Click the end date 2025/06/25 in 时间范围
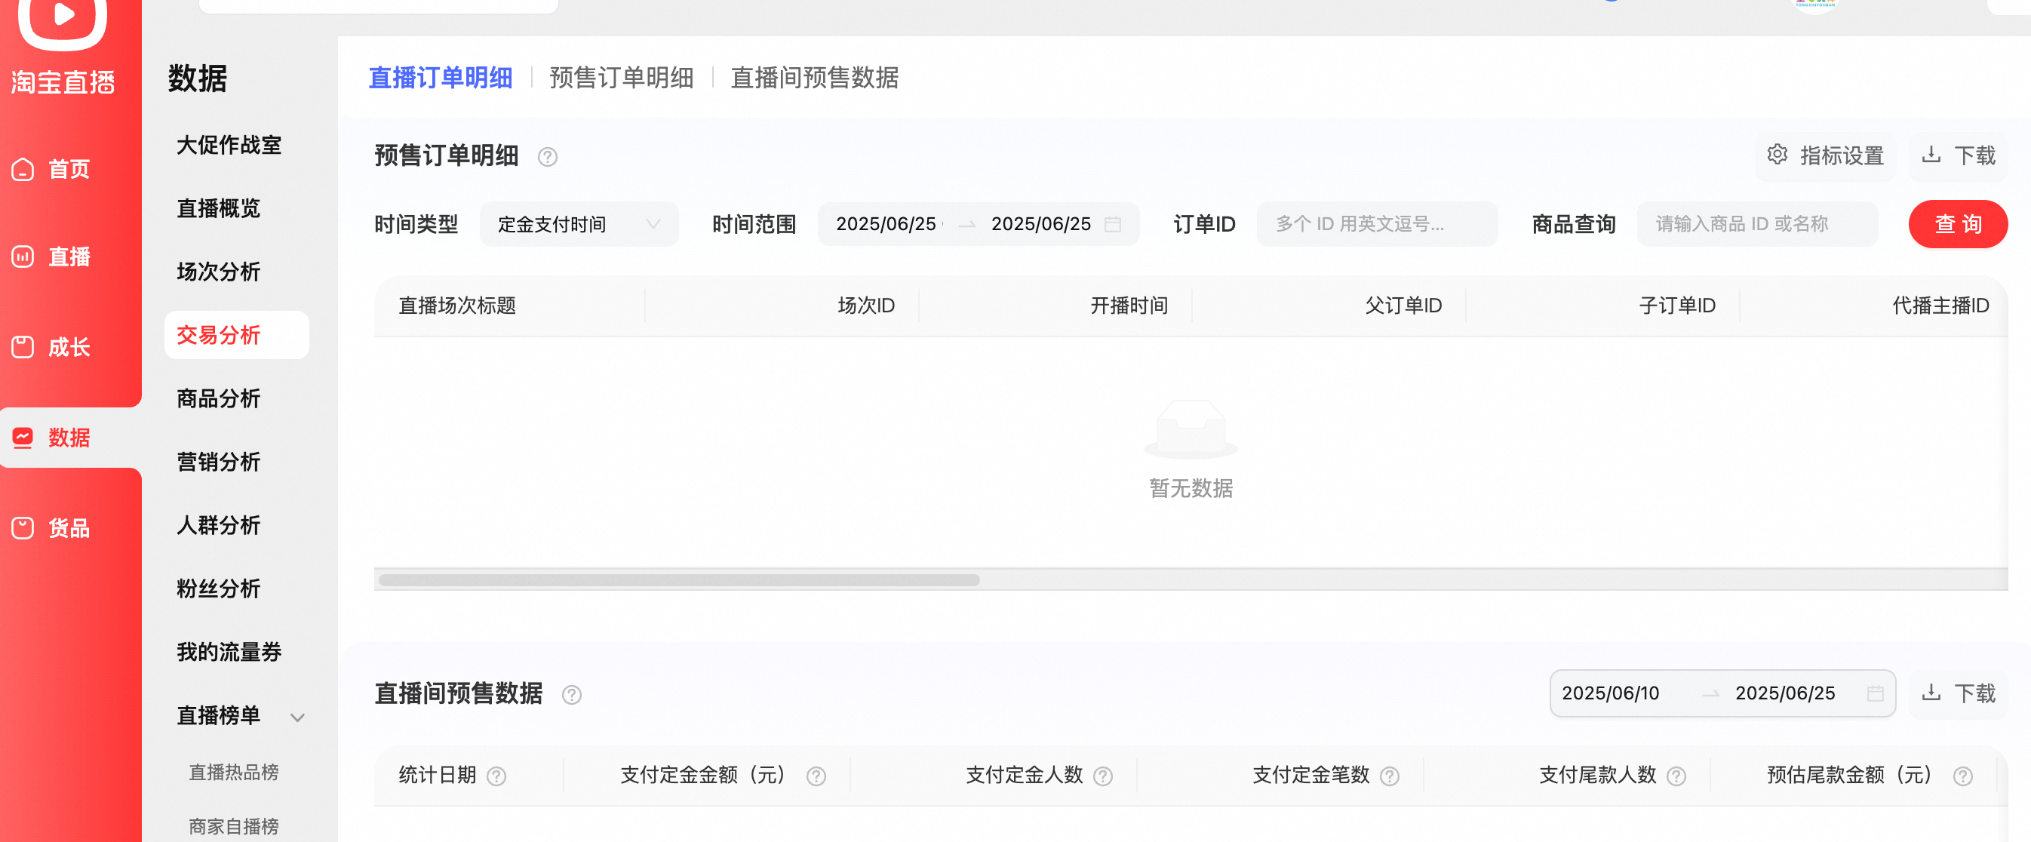This screenshot has height=842, width=2031. (1040, 224)
